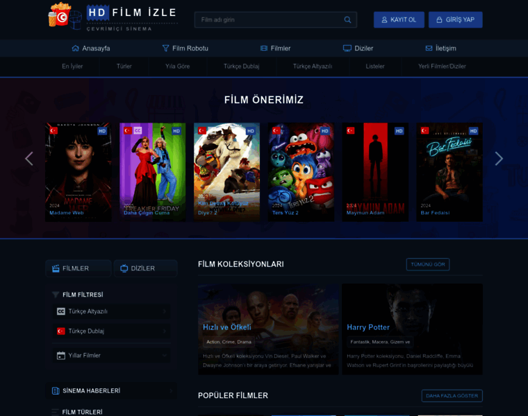Open the Madame Web poster
Viewport: 528px width, 416px height.
[79, 172]
